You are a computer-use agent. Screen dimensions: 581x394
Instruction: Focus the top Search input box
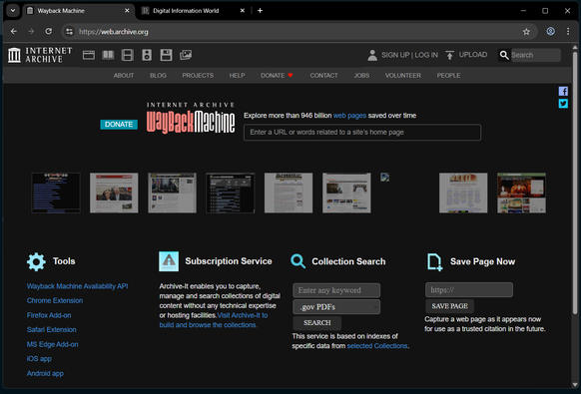pyautogui.click(x=535, y=55)
